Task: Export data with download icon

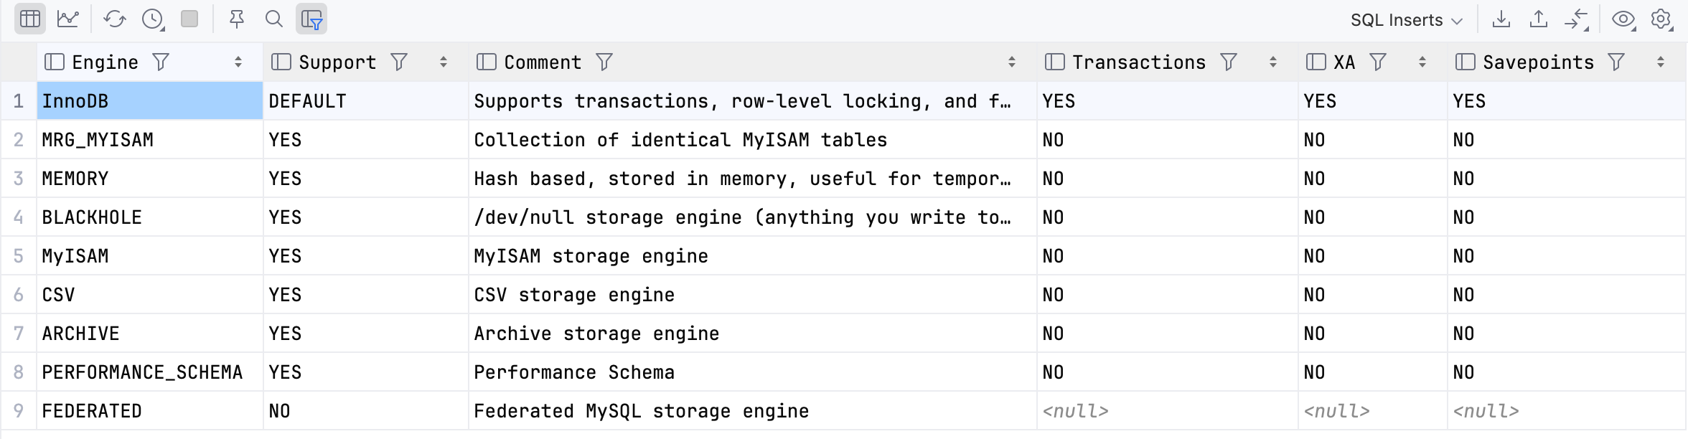Action: coord(1501,19)
